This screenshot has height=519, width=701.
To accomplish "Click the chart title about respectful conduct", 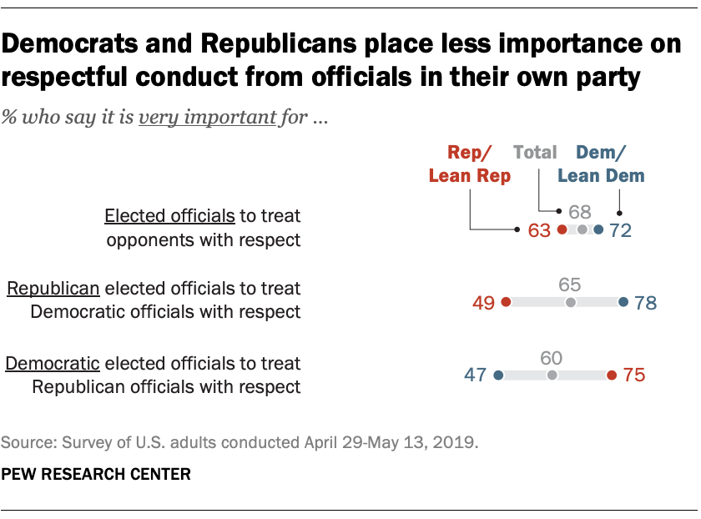I will pos(341,60).
